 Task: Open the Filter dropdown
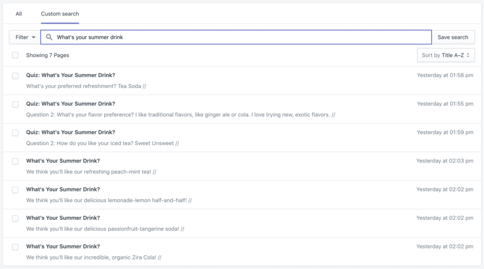tap(25, 37)
